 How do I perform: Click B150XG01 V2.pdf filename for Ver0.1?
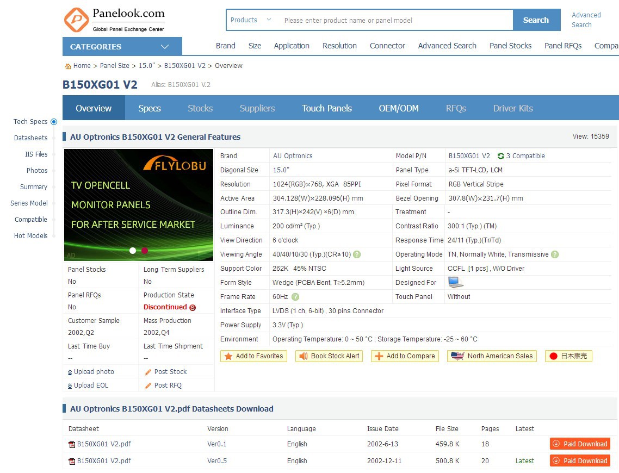point(104,444)
